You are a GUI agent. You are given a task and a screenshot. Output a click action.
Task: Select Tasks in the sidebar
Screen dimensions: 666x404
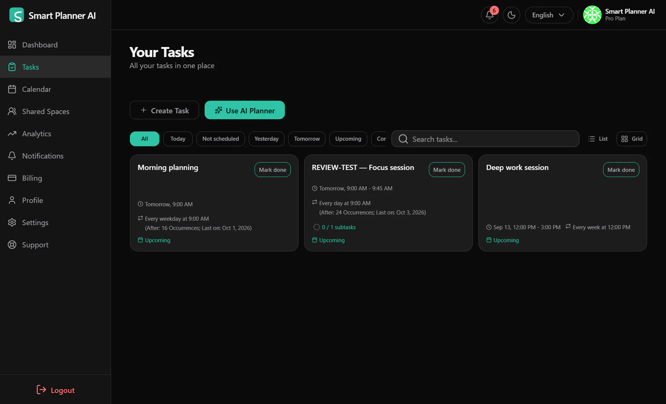55,67
